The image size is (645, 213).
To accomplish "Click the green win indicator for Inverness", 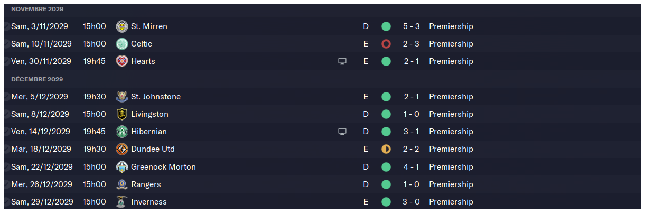I will coord(386,202).
